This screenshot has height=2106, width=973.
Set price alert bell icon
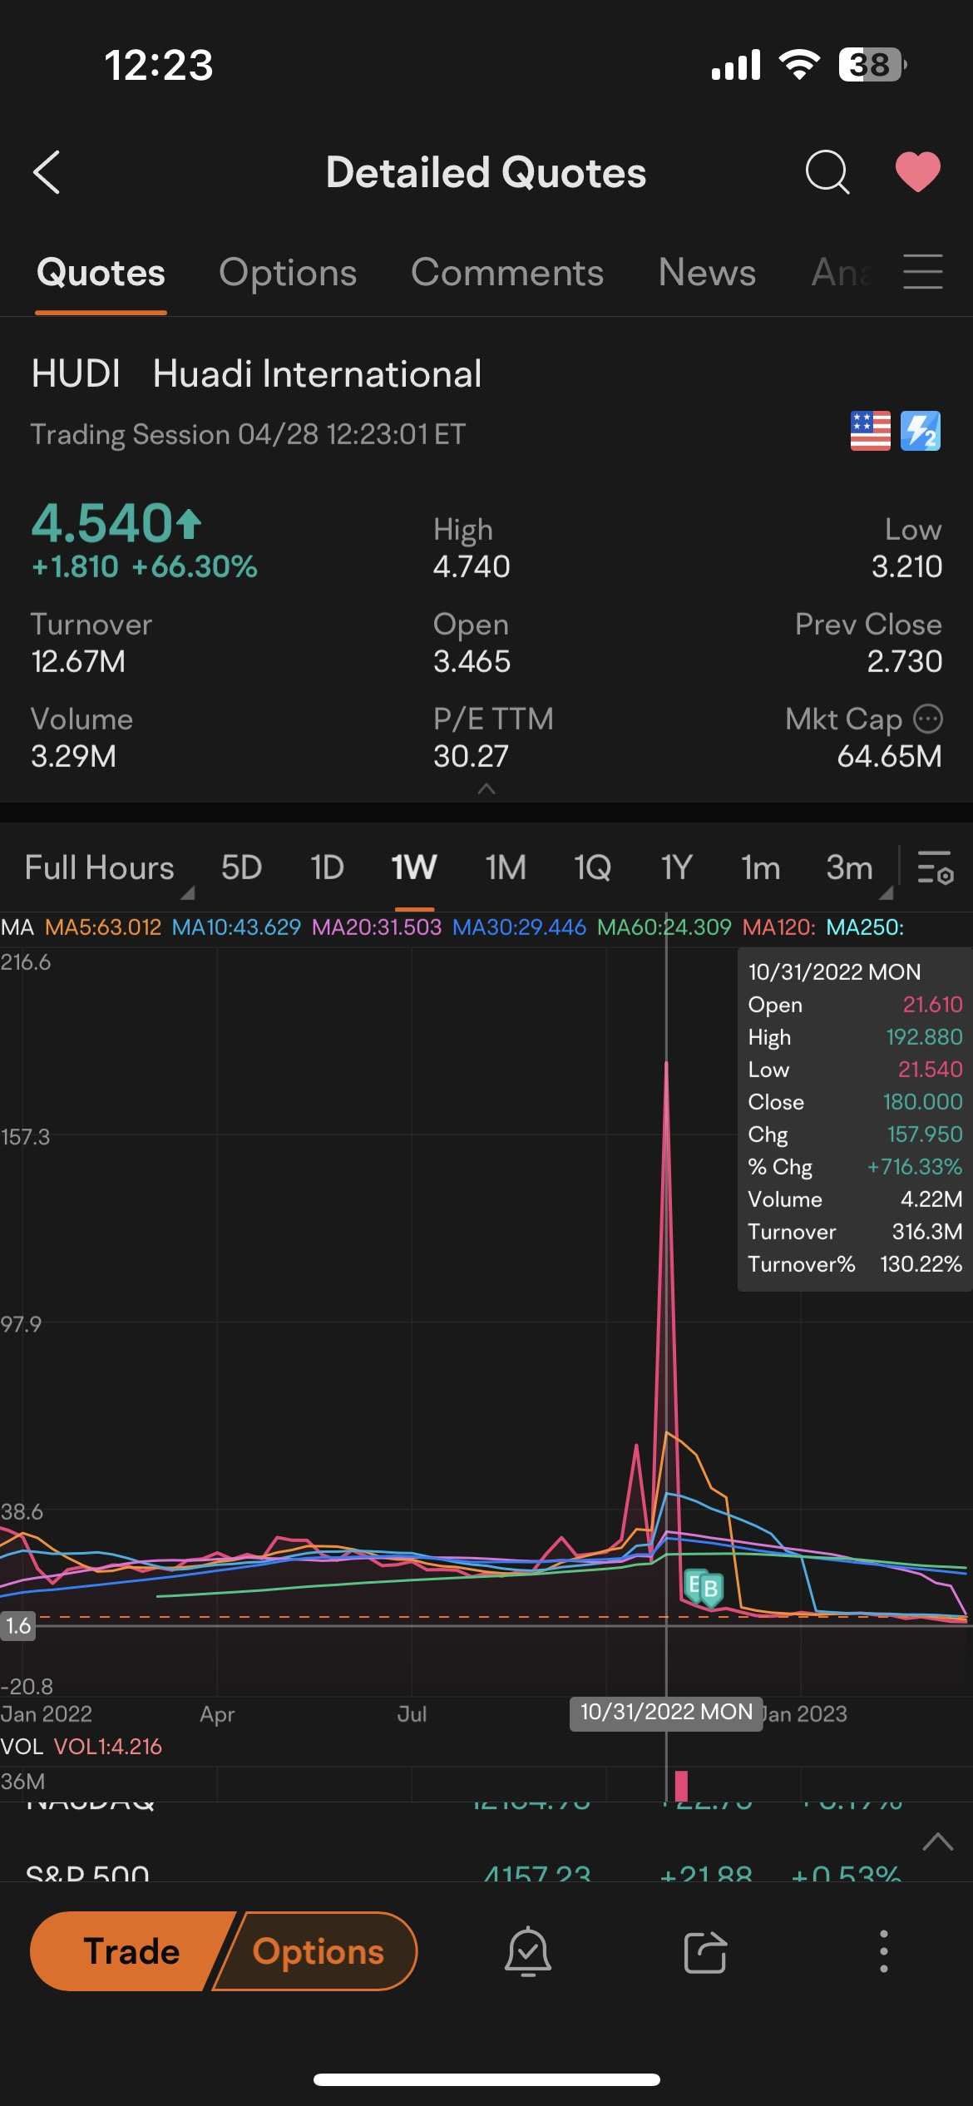(528, 1951)
